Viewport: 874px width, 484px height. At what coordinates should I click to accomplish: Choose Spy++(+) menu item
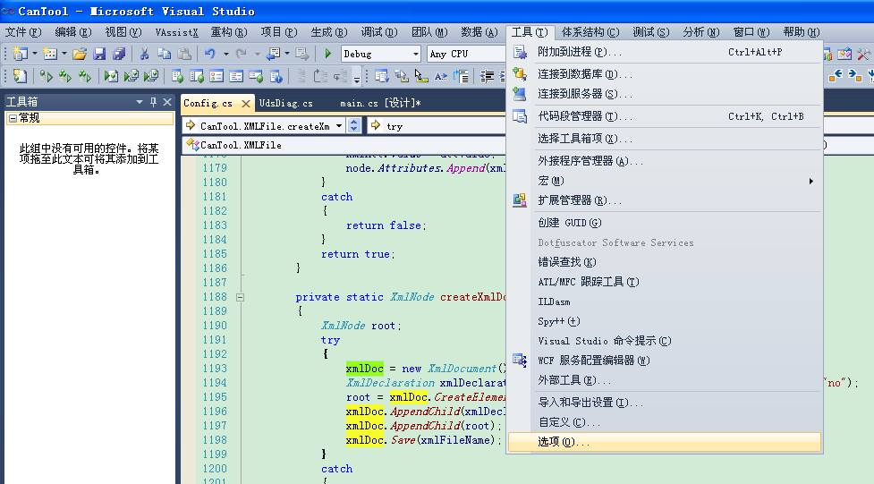point(665,321)
